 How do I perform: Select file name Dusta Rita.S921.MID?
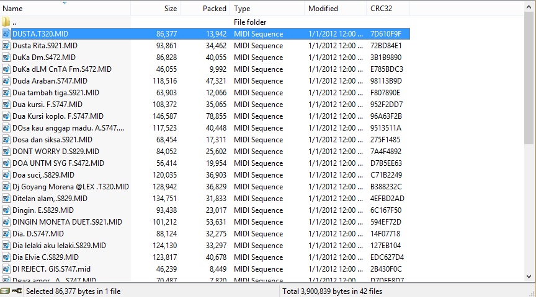coord(45,45)
